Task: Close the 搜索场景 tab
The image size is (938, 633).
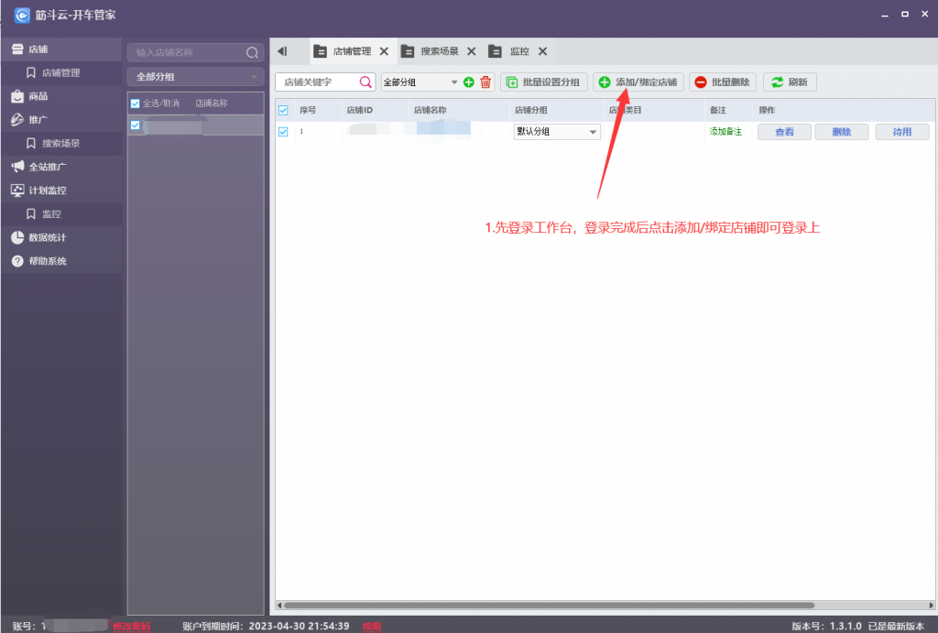Action: (472, 51)
